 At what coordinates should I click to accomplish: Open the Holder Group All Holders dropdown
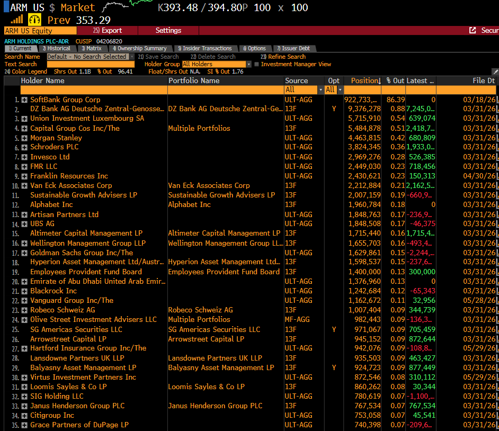click(248, 64)
